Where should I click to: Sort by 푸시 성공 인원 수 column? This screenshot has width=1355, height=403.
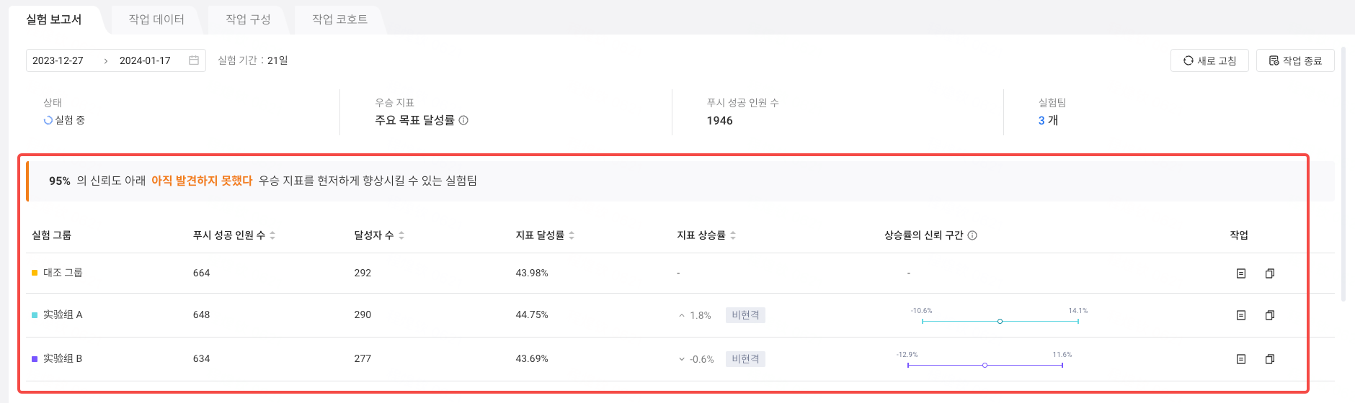[x=272, y=235]
